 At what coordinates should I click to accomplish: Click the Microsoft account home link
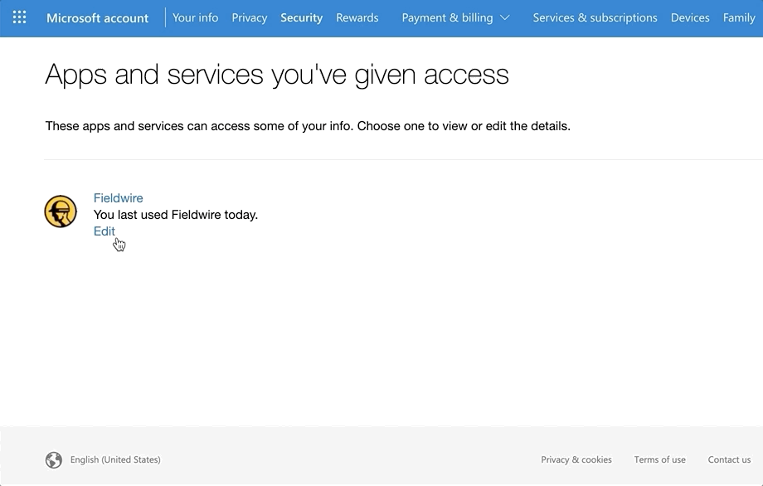[97, 17]
